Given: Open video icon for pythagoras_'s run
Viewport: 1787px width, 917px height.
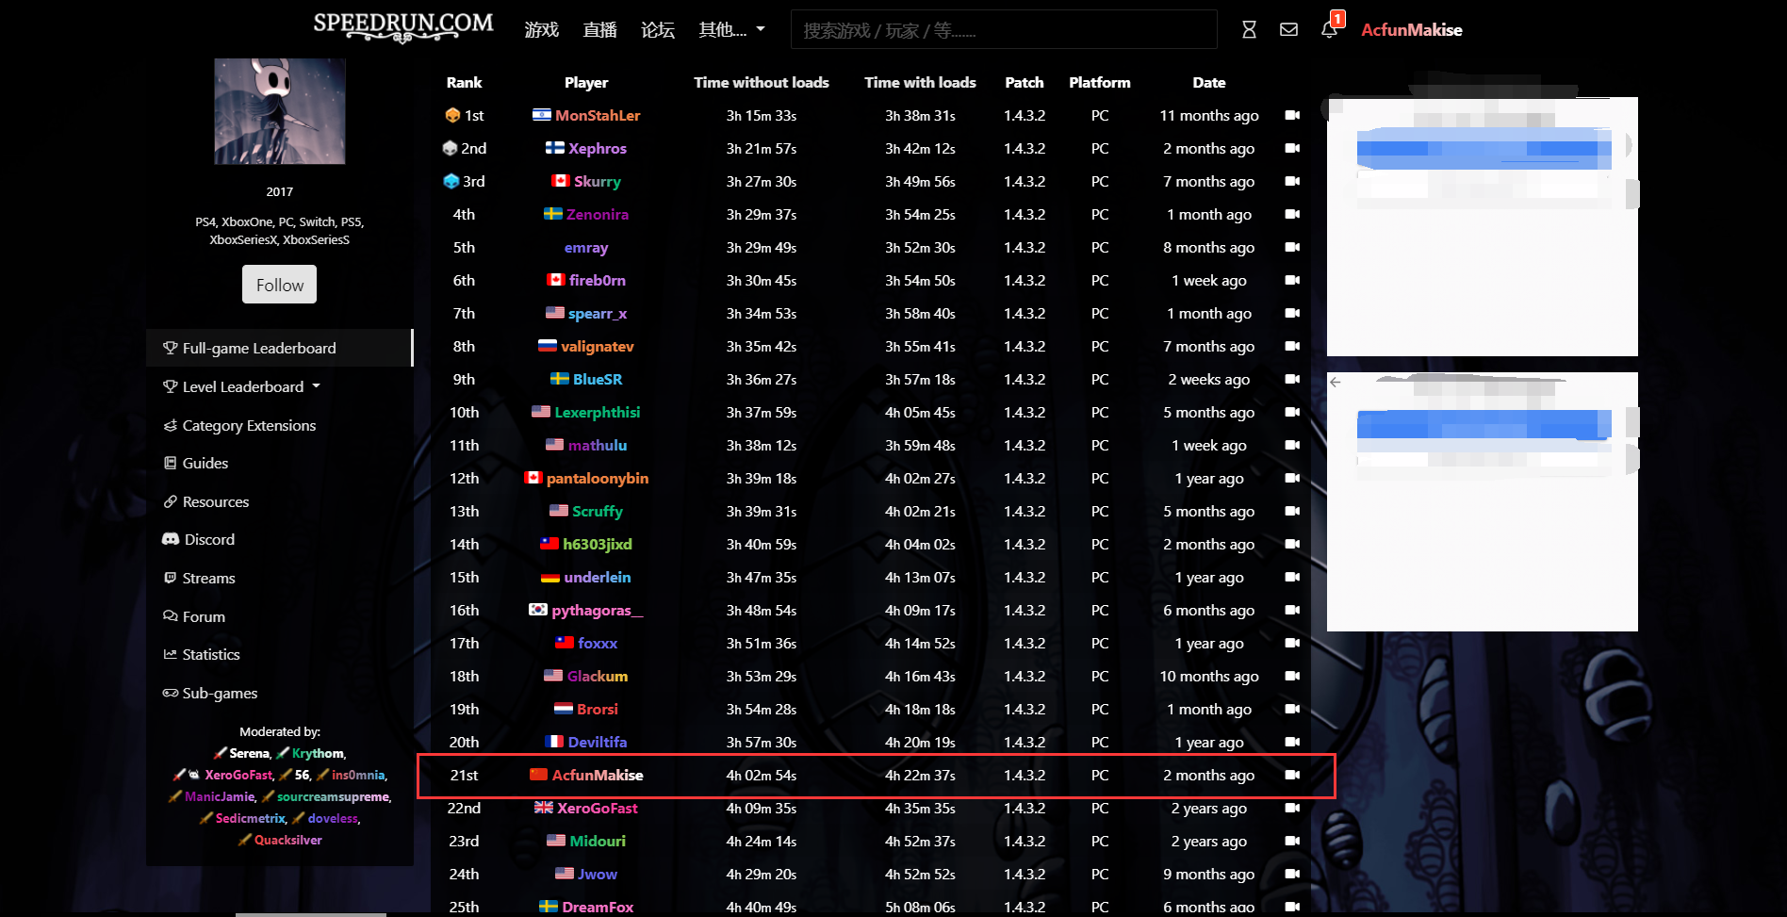Looking at the screenshot, I should [1292, 610].
